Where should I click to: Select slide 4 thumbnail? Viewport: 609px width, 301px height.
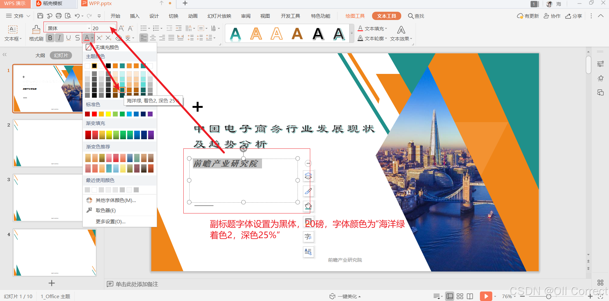55,252
